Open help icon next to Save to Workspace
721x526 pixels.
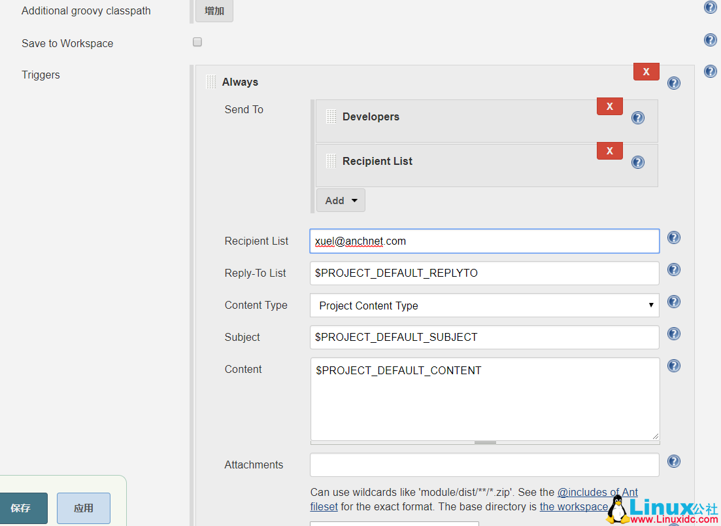click(x=710, y=39)
